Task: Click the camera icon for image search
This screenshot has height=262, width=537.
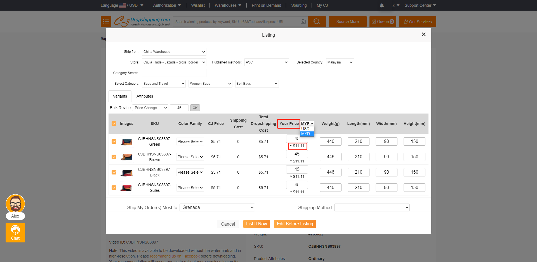Action: pyautogui.click(x=303, y=22)
